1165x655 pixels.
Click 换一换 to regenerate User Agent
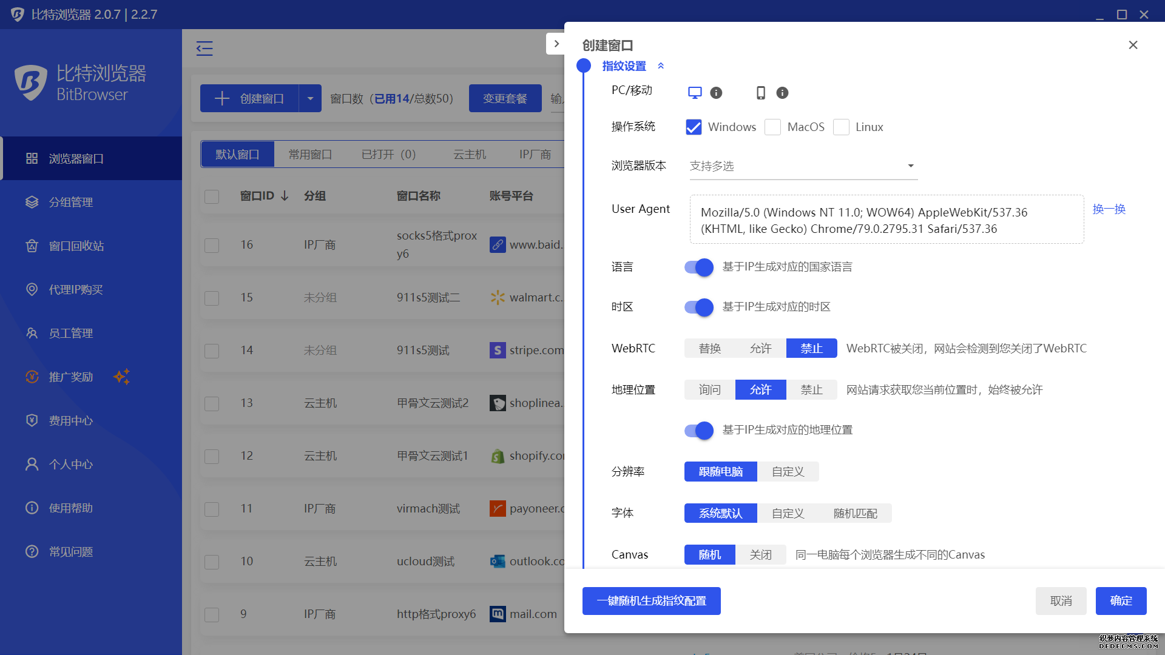(1109, 209)
